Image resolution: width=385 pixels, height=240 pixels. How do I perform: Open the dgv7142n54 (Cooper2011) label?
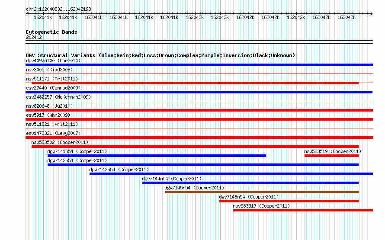[x=77, y=160]
